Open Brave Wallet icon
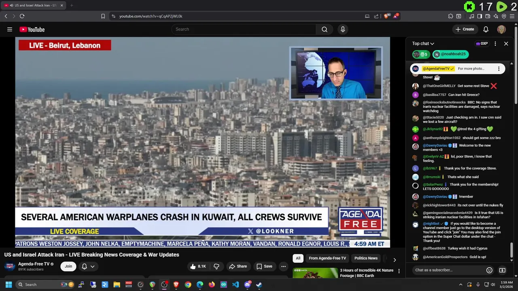 (x=488, y=16)
